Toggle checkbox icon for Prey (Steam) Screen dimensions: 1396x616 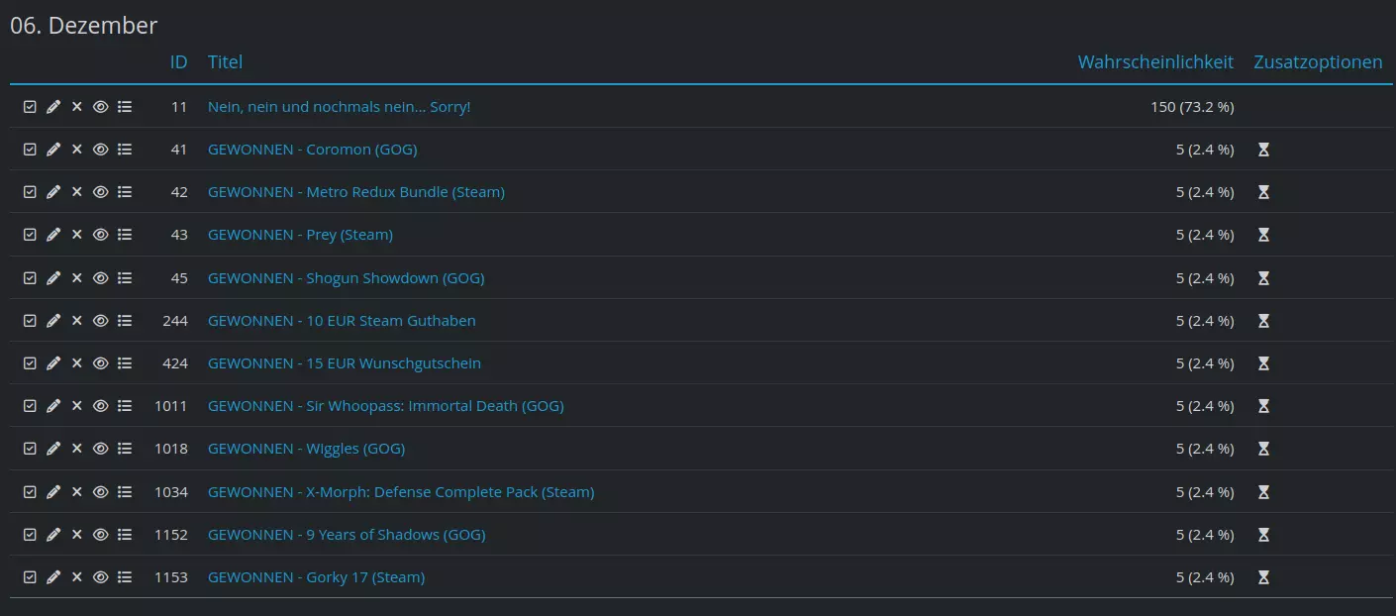30,235
